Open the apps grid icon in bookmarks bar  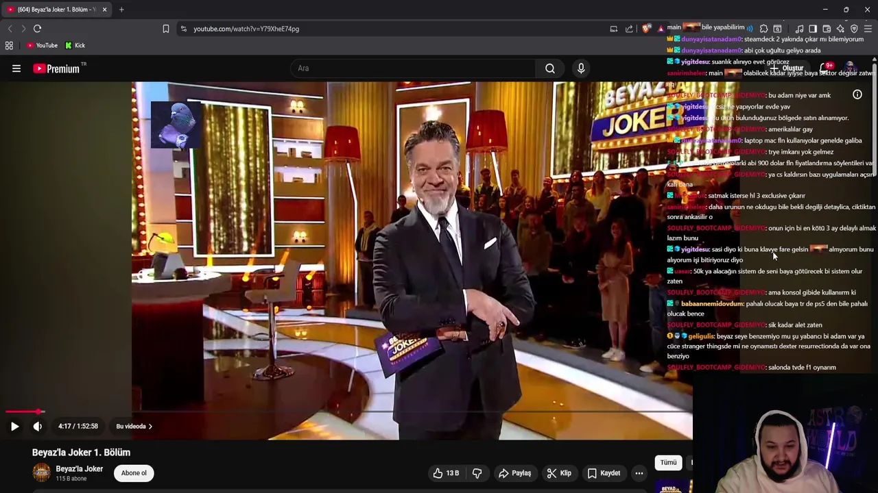coord(9,45)
